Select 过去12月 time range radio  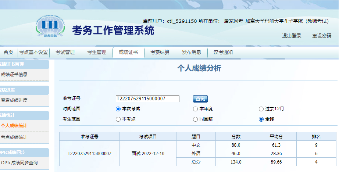coord(261,109)
